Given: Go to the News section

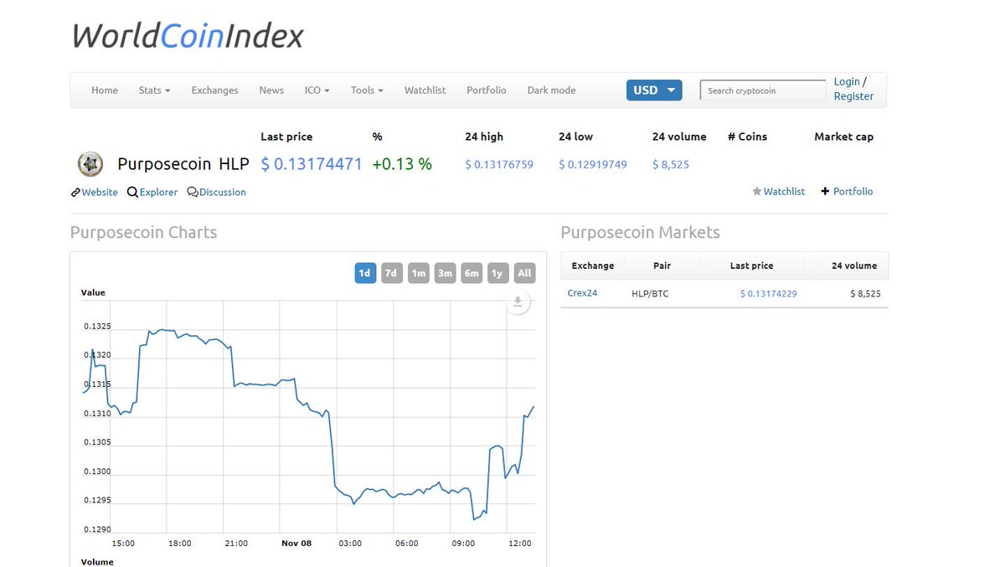Looking at the screenshot, I should 271,90.
